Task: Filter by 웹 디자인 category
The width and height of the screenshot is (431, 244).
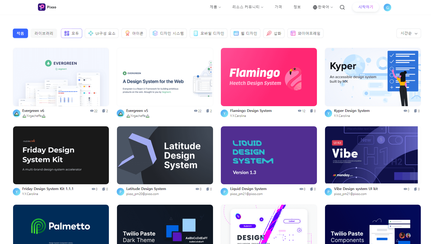Action: [245, 33]
